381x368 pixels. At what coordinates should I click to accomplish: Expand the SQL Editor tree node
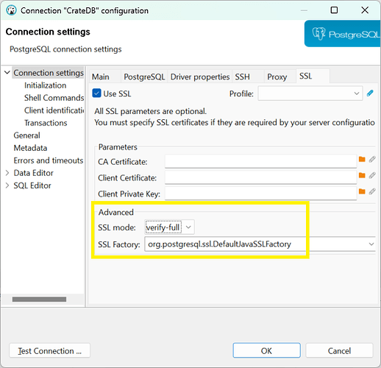point(7,185)
